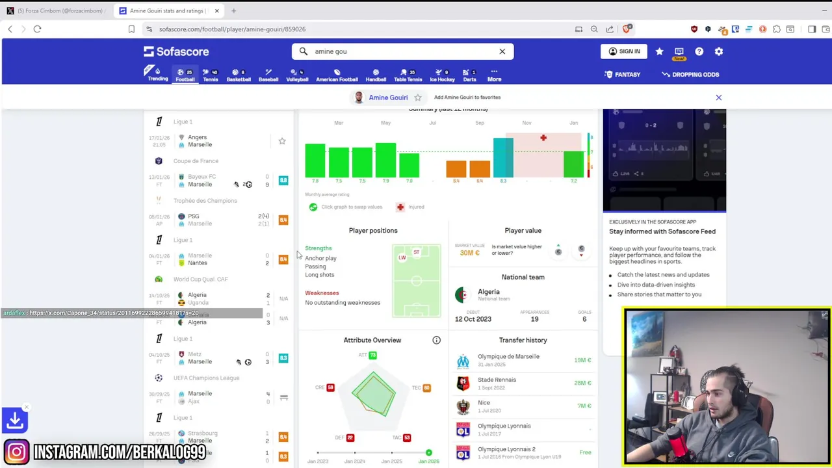Open the Baseball sport tab
Screen dimensions: 832x468
point(268,75)
